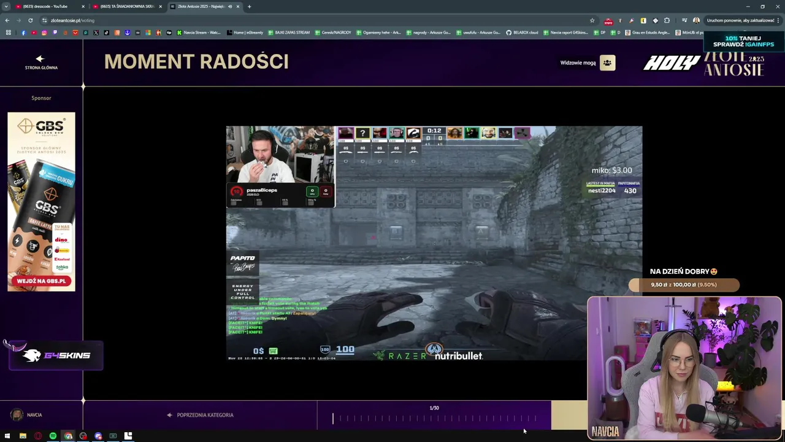
Task: Click the address bar URL field
Action: pyautogui.click(x=316, y=20)
